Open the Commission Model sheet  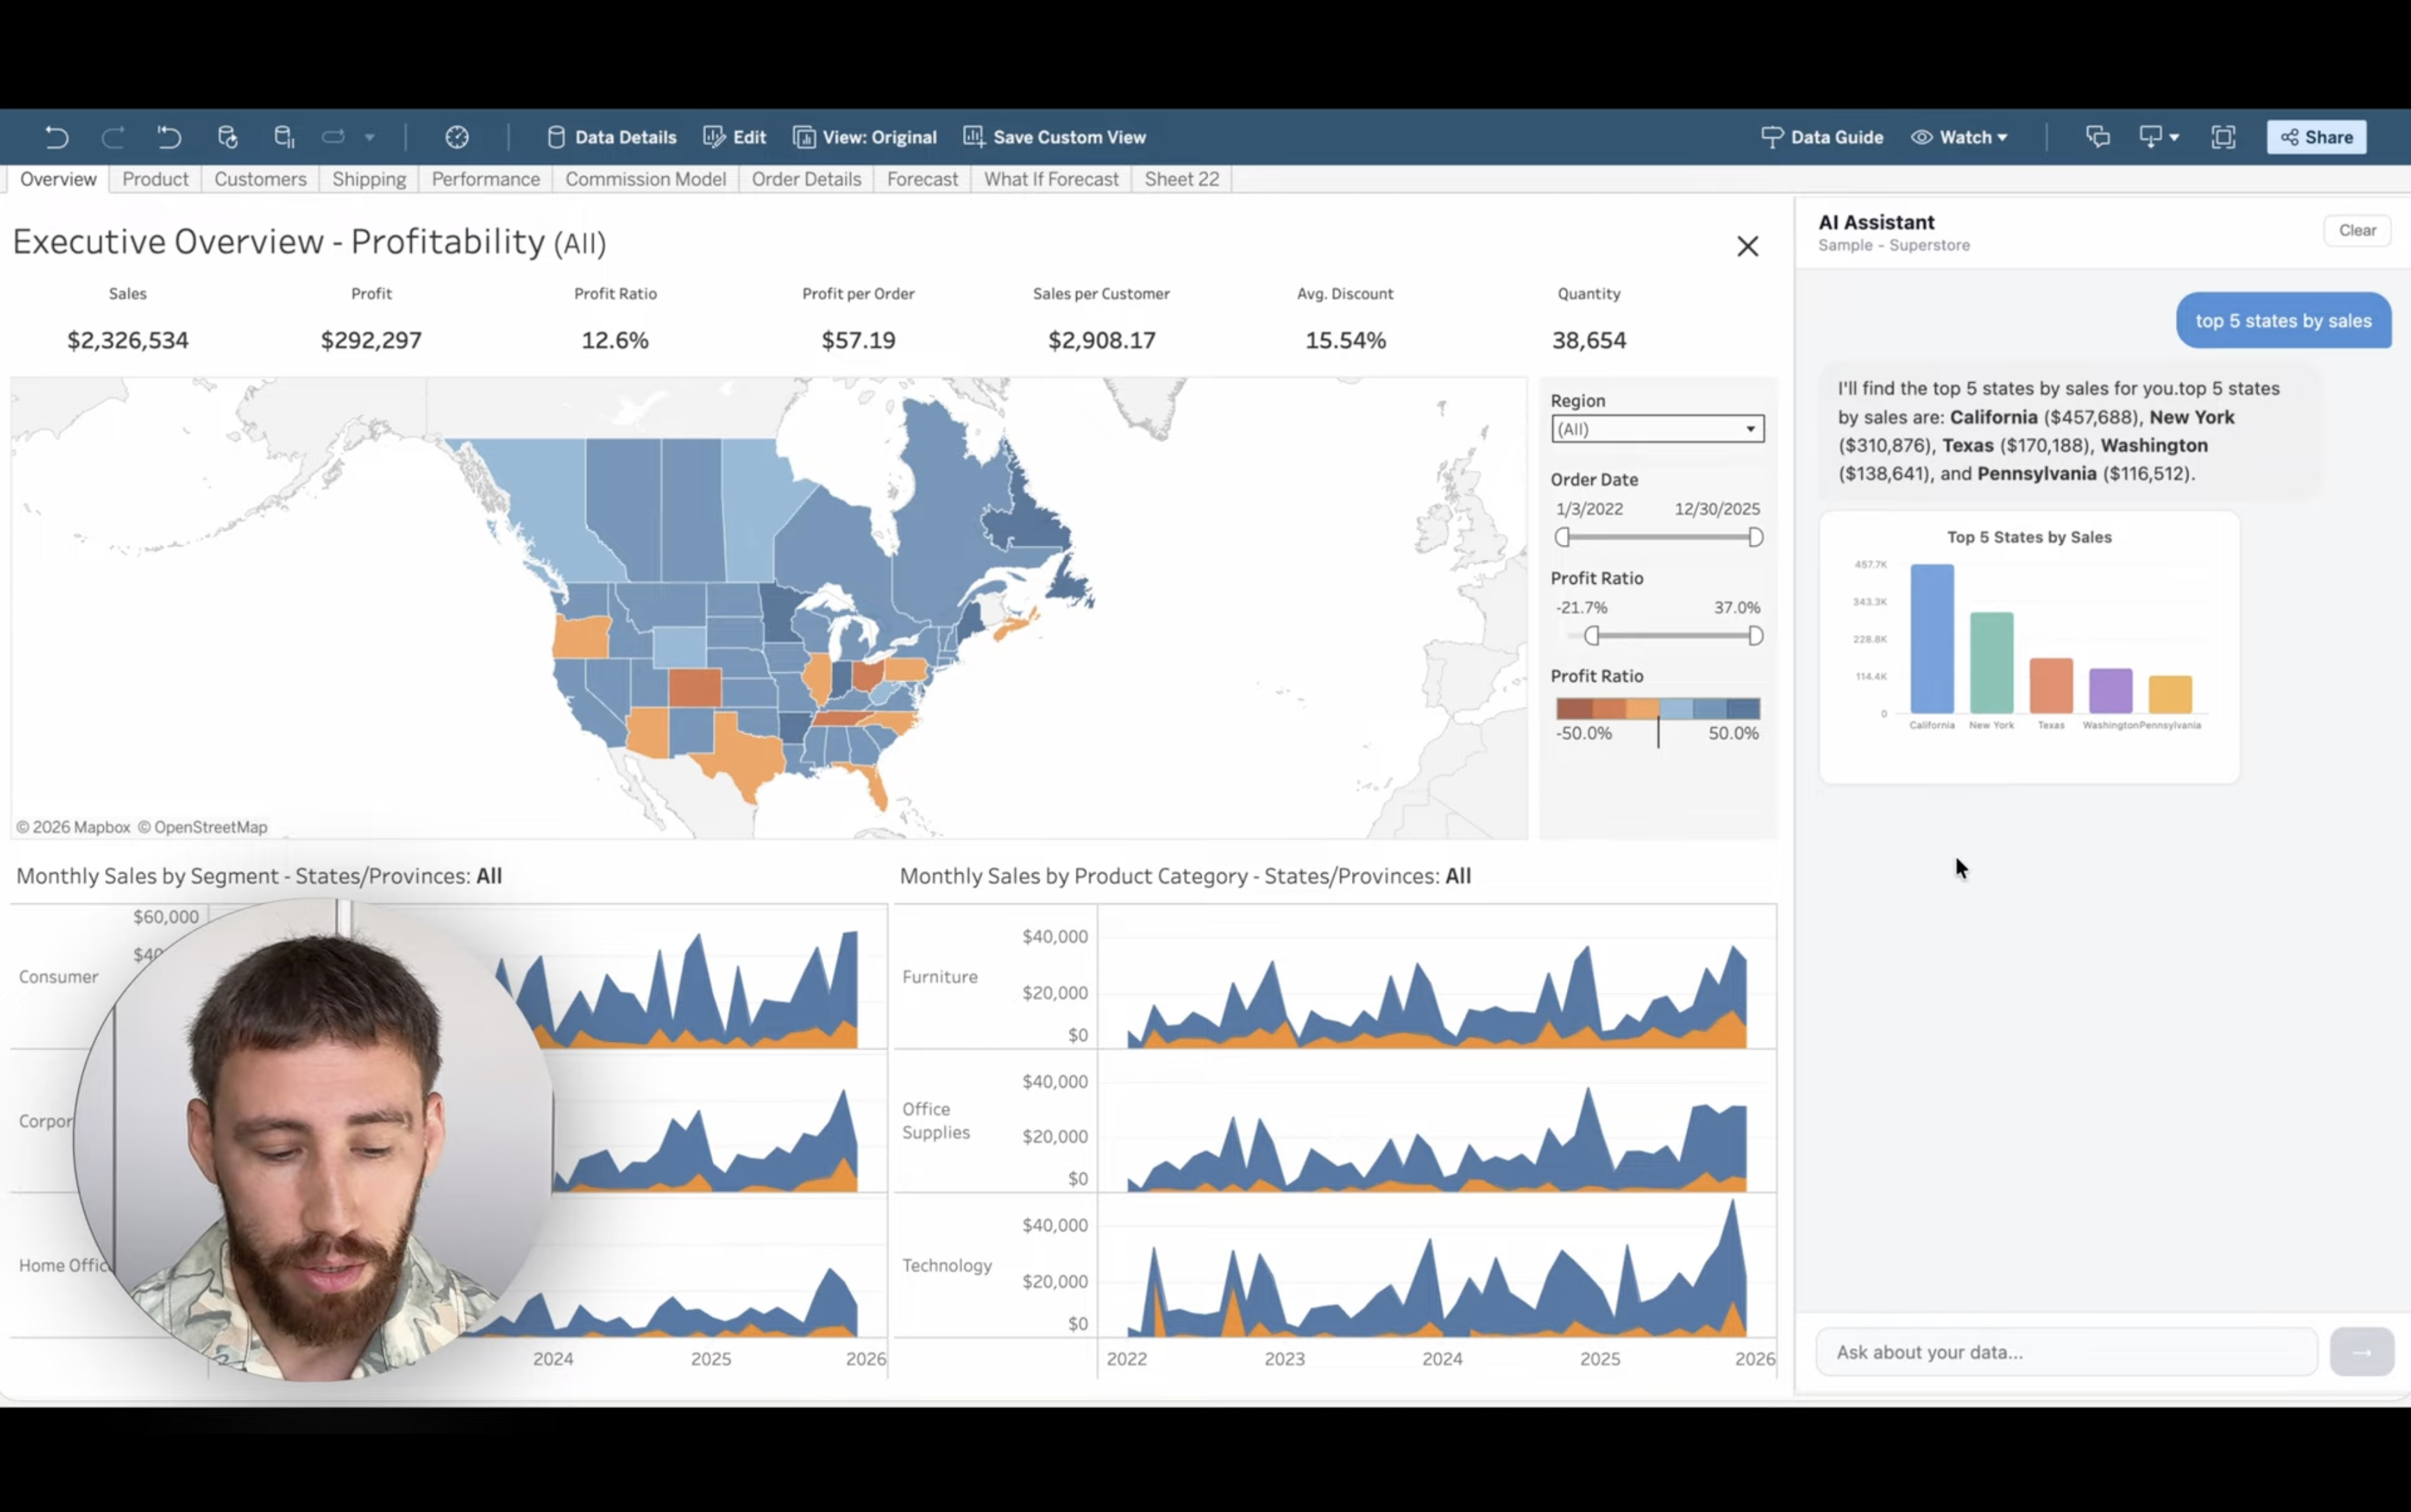(x=645, y=179)
